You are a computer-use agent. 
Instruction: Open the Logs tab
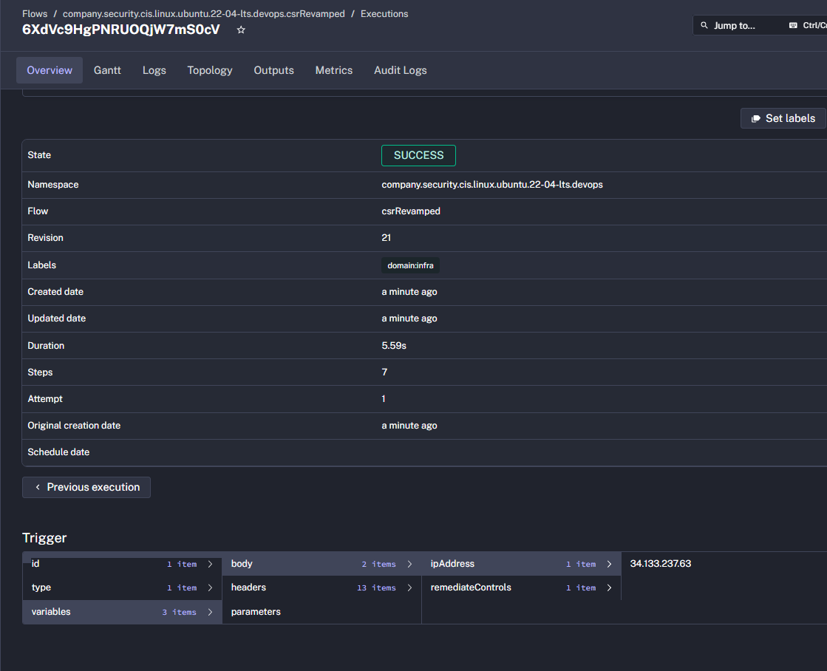154,70
